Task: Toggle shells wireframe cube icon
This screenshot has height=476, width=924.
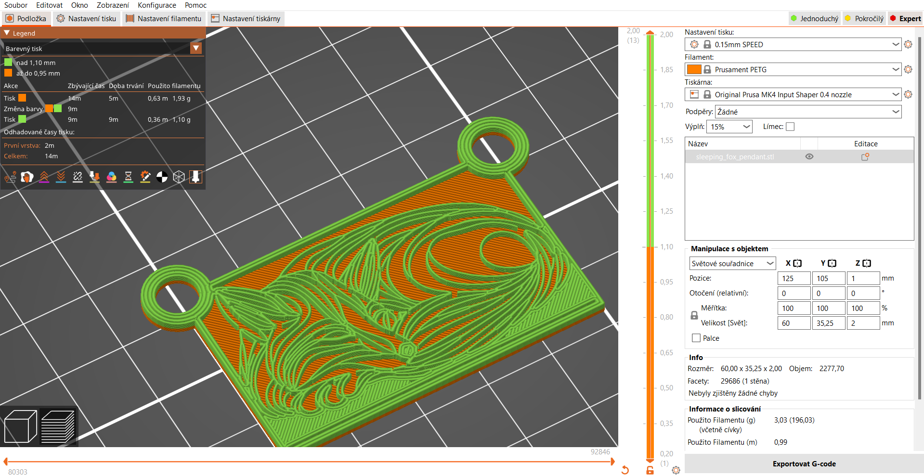Action: pyautogui.click(x=179, y=177)
